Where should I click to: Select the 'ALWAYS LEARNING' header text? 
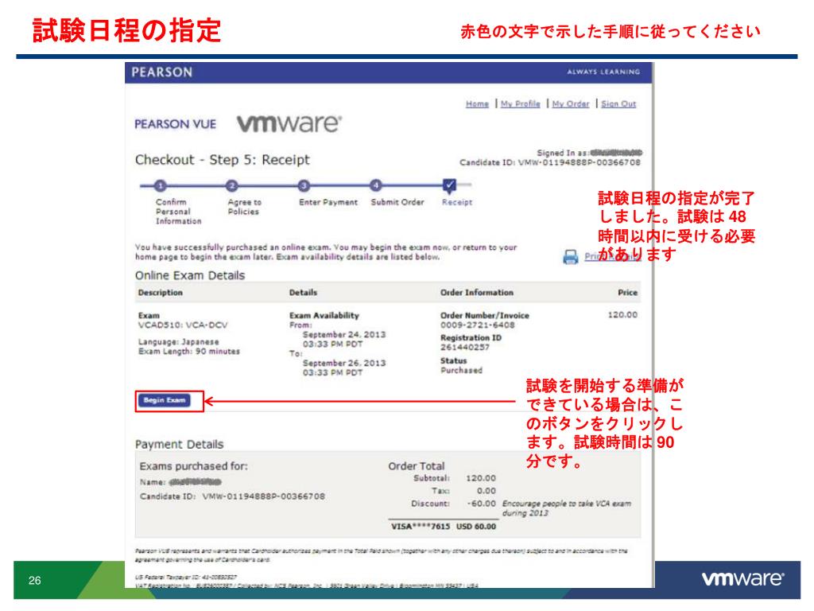coord(603,72)
